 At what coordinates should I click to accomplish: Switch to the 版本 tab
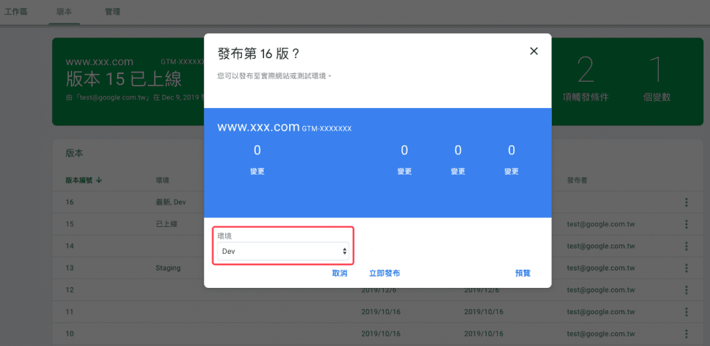(64, 12)
